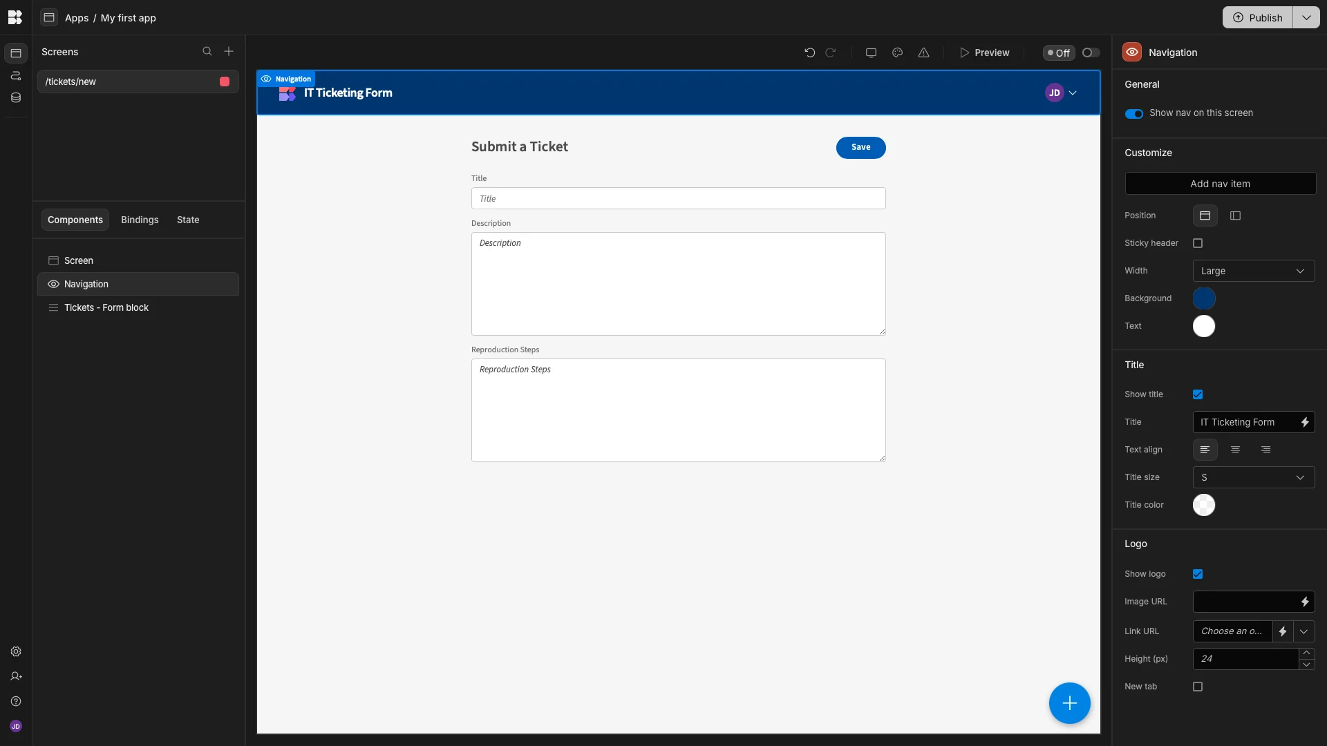Screen dimensions: 1327x746
Task: Open the Width dropdown showing Large
Action: [x=1254, y=271]
